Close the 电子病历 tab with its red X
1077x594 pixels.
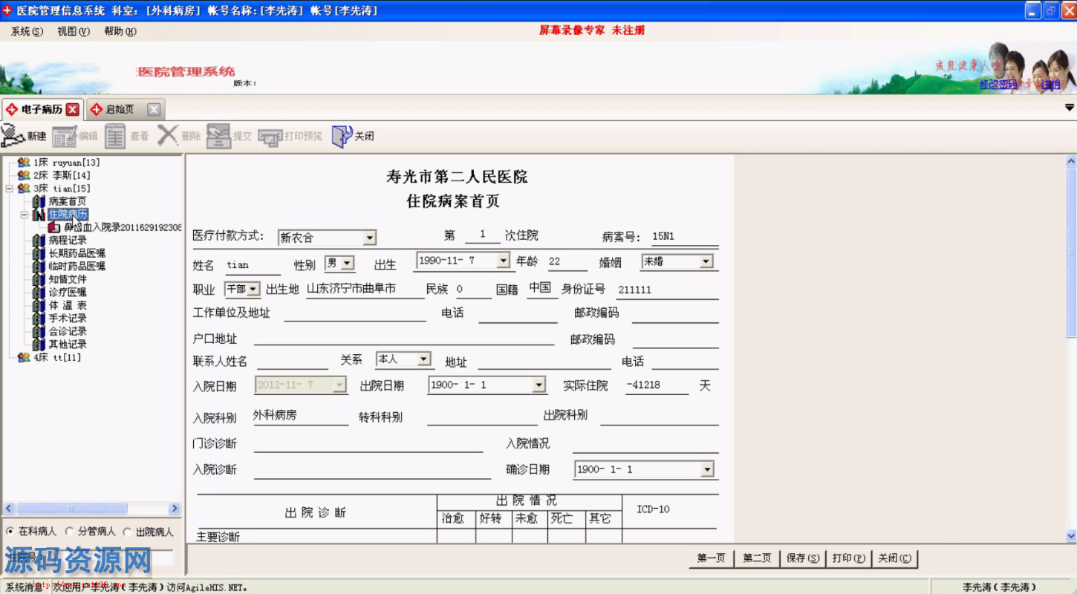pyautogui.click(x=72, y=110)
